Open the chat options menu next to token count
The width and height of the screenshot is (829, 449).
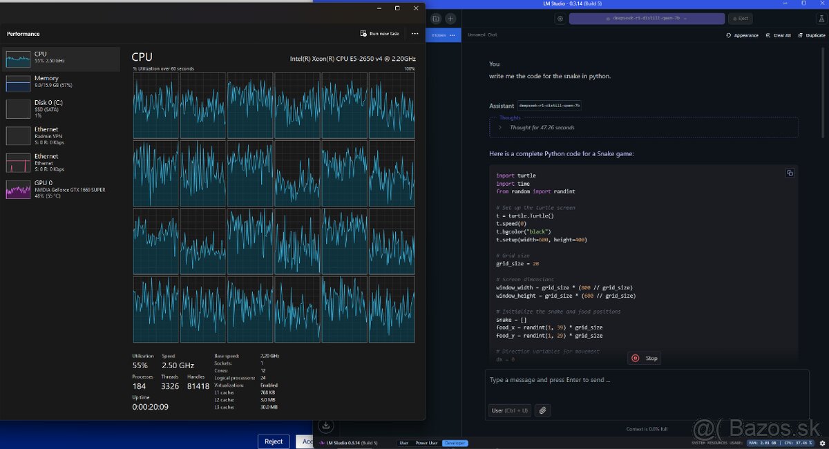(x=452, y=35)
